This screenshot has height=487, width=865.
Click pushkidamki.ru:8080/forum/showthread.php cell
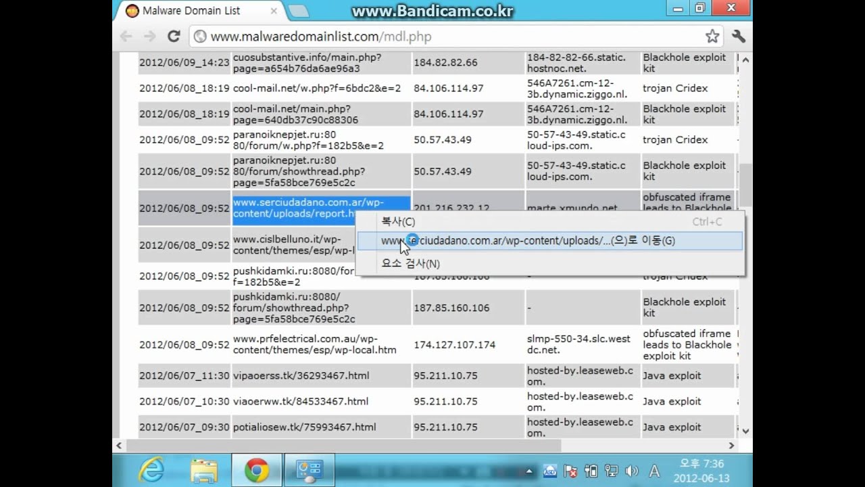point(321,308)
